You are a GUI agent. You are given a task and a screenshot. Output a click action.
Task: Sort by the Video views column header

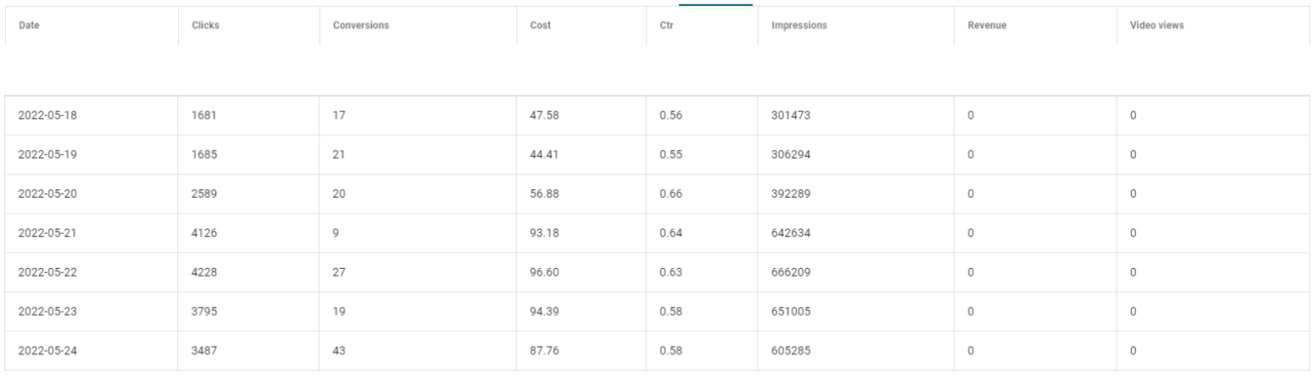1157,26
